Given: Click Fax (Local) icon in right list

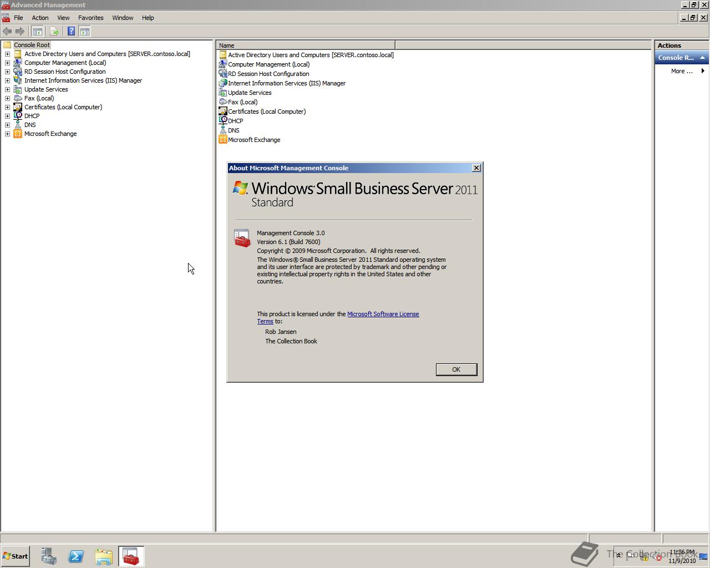Looking at the screenshot, I should coord(222,102).
